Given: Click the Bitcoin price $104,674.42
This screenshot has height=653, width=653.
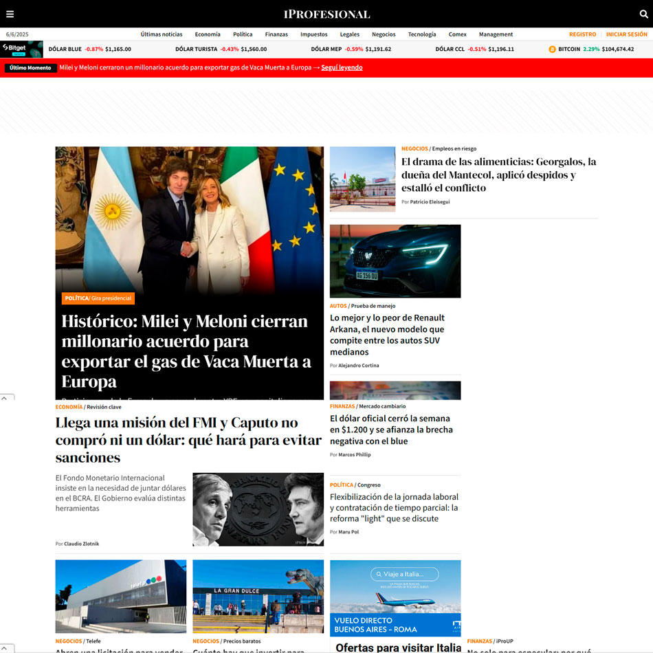Looking at the screenshot, I should point(618,49).
